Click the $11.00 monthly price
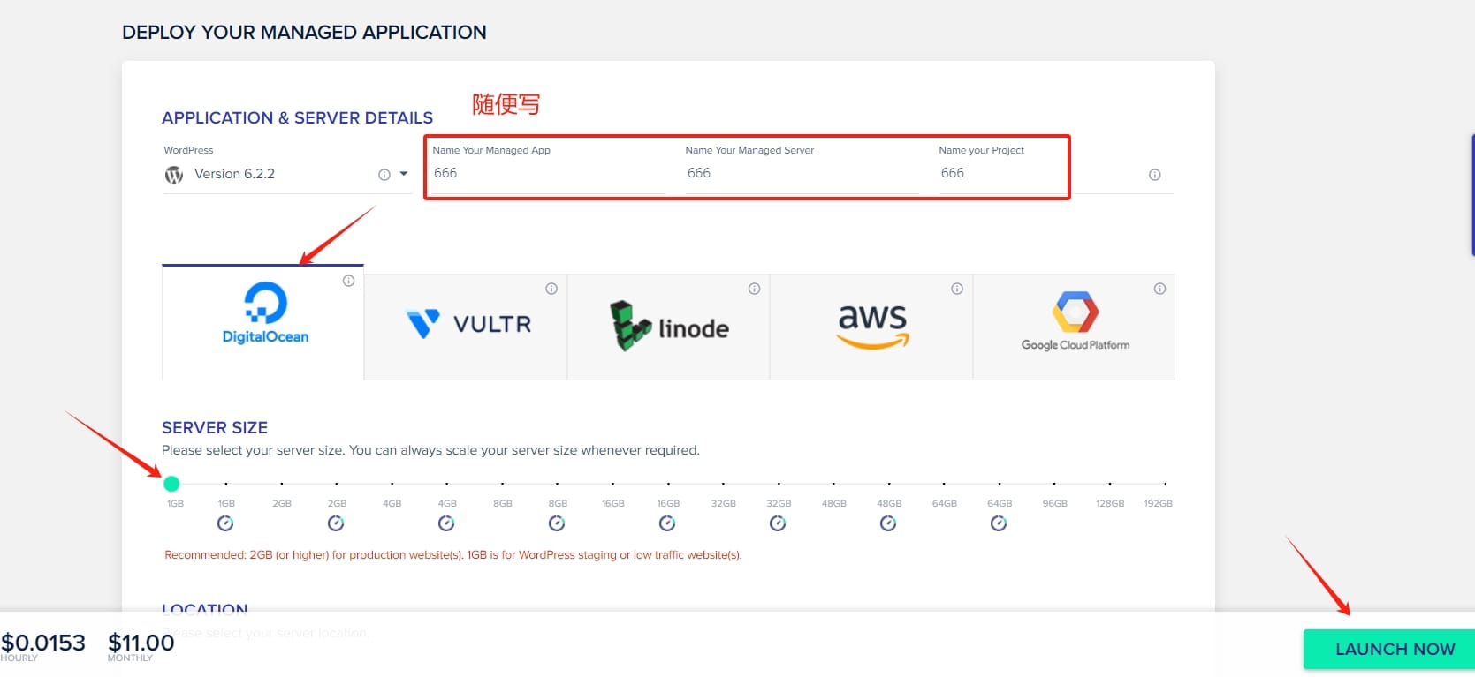This screenshot has height=677, width=1475. click(141, 643)
